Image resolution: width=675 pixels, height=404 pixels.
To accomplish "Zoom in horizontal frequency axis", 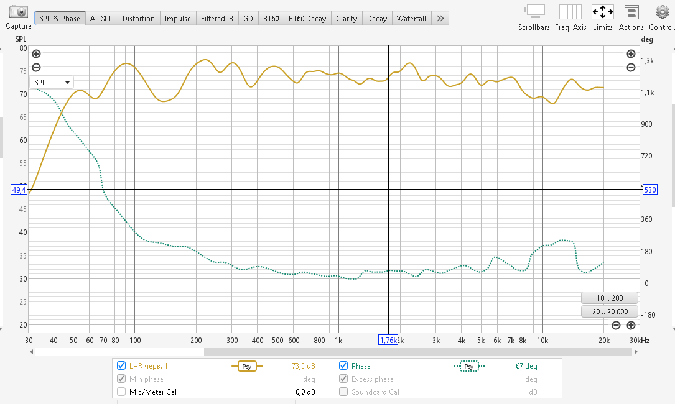I will click(631, 325).
